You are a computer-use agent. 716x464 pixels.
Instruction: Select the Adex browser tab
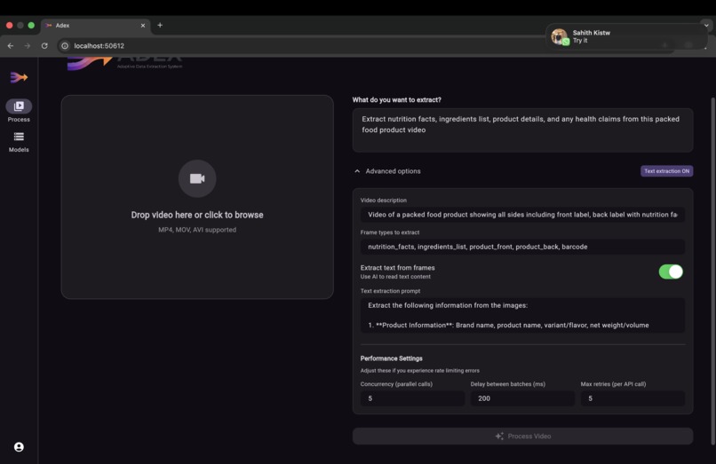[x=96, y=26]
